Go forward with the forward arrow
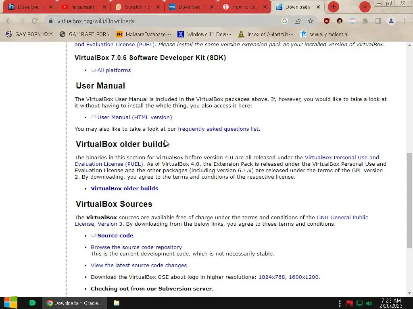 click(22, 21)
